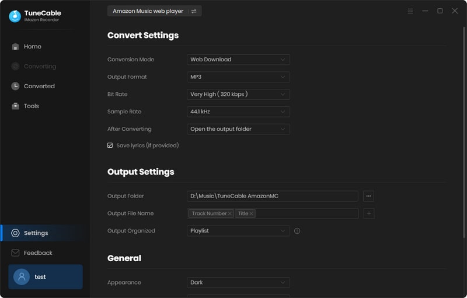Viewport: 467px width, 298px height.
Task: Click the switch source arrows icon
Action: pyautogui.click(x=194, y=11)
